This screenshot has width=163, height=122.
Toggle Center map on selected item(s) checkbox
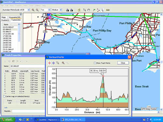4,96
